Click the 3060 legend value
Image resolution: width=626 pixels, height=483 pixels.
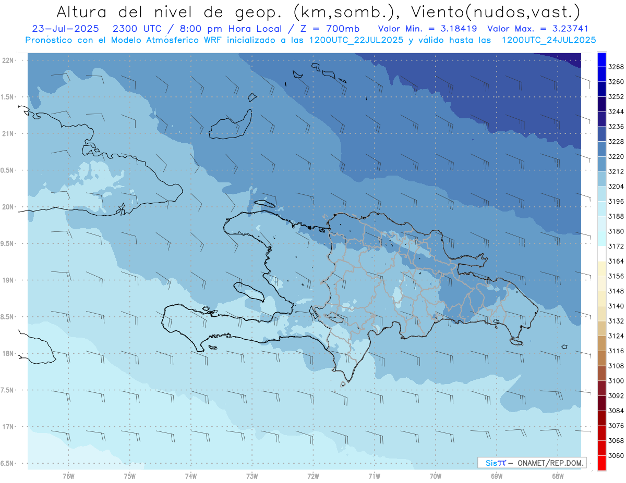pyautogui.click(x=616, y=455)
